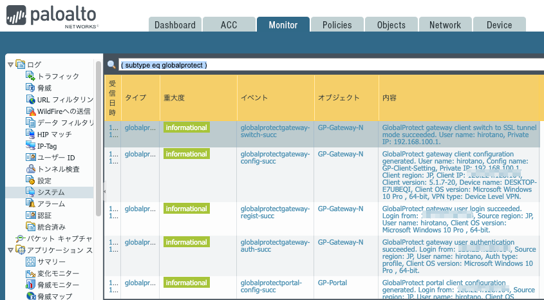Open the Policies tab
The width and height of the screenshot is (544, 300).
click(x=337, y=24)
